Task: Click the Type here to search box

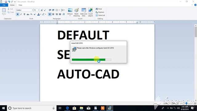Action: 32,108
